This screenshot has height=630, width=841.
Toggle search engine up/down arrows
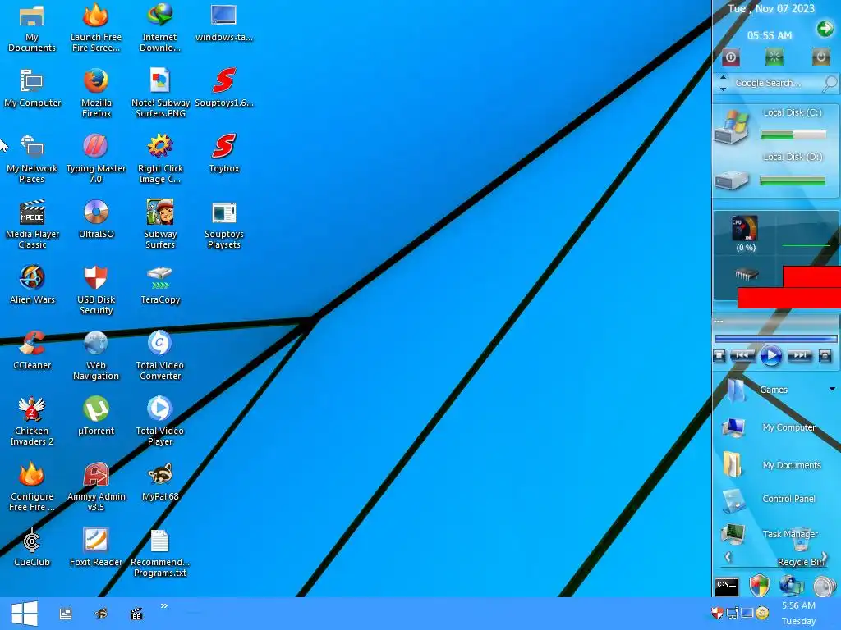[x=723, y=83]
